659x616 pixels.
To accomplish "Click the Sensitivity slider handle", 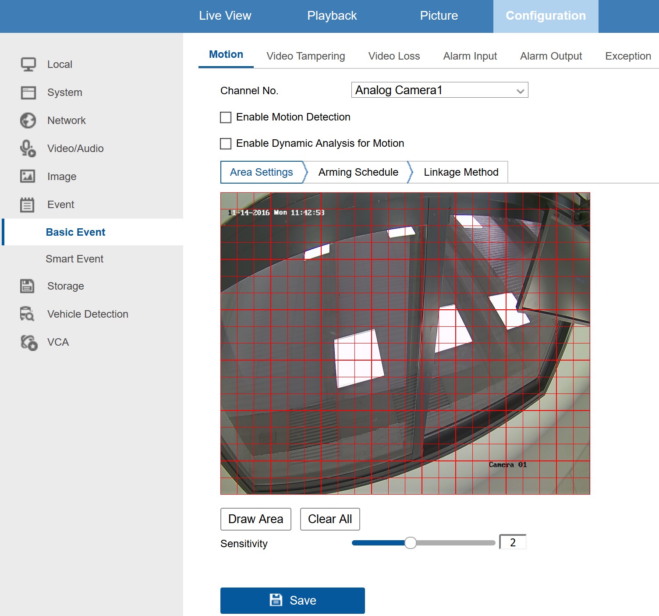I will (x=411, y=543).
